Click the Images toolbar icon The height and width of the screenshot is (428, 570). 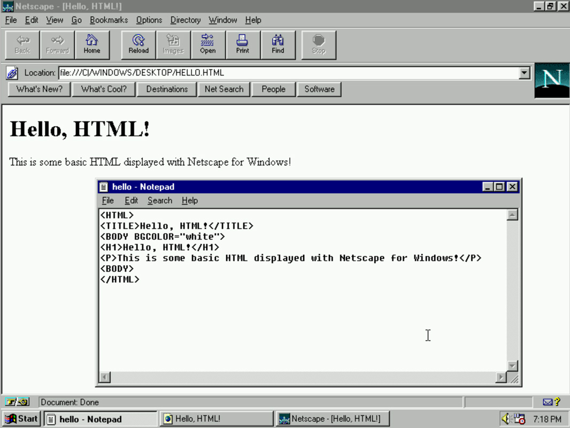tap(173, 44)
